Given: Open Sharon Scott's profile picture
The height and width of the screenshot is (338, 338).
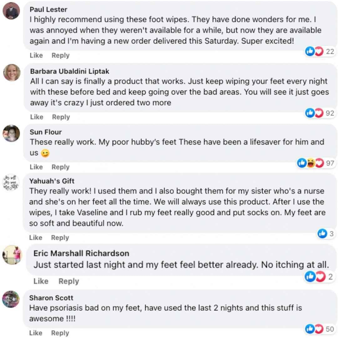Looking at the screenshot, I should pyautogui.click(x=11, y=299).
